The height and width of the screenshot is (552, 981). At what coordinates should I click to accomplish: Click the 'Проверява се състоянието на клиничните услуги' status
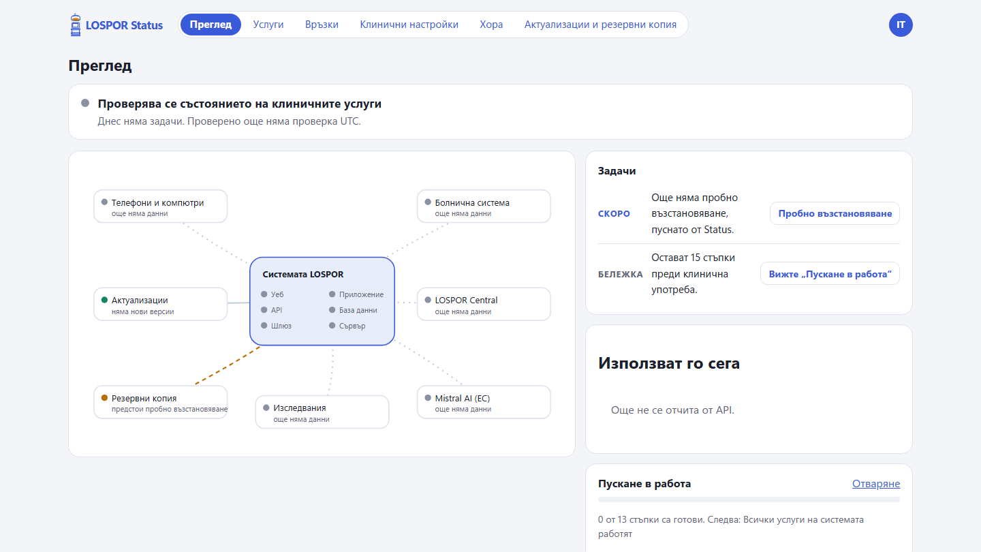point(240,104)
